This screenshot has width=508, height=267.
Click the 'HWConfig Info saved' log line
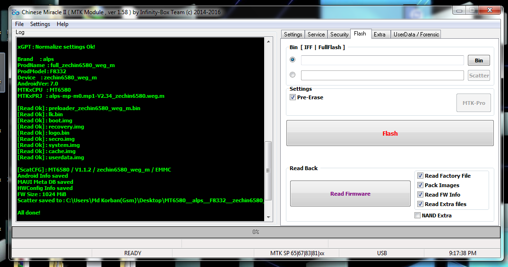point(45,188)
